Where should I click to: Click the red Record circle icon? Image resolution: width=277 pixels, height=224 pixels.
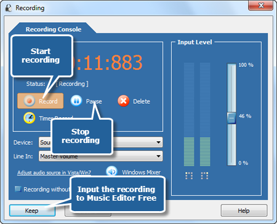coord(29,101)
